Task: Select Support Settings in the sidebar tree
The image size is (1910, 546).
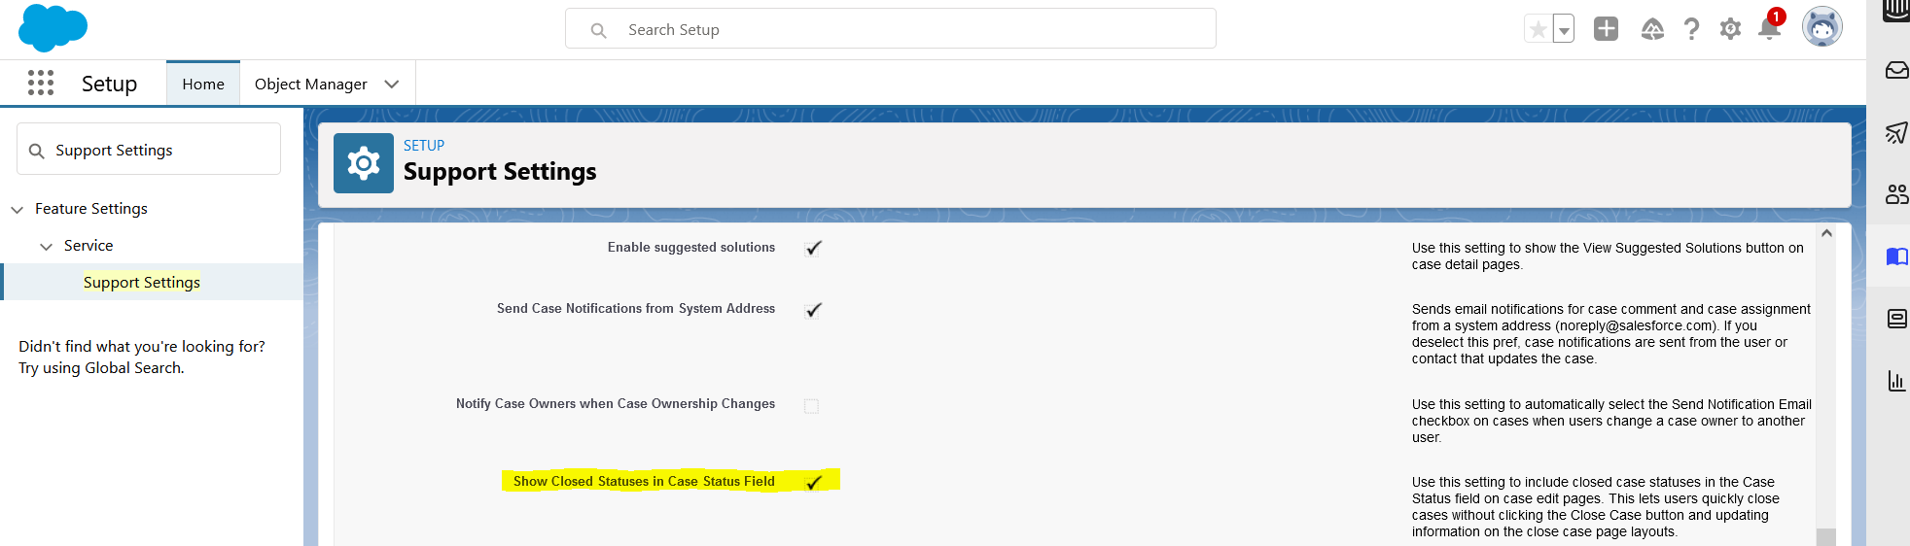Action: click(142, 283)
